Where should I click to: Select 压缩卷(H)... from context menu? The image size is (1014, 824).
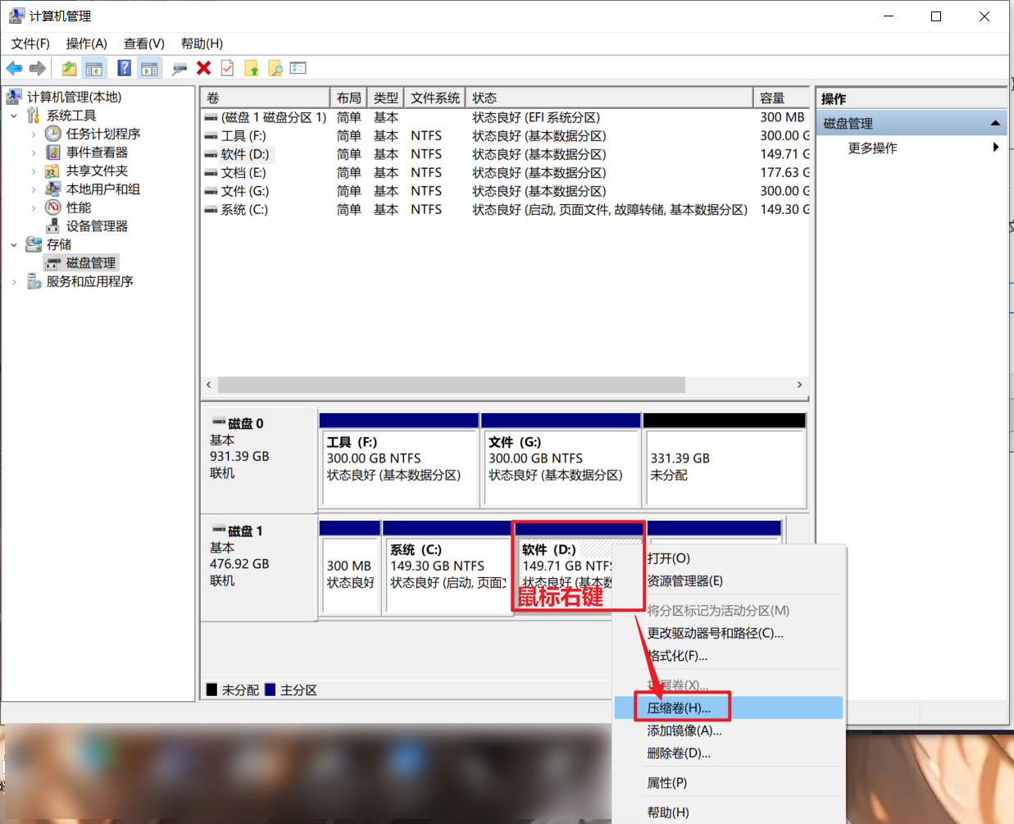[679, 708]
